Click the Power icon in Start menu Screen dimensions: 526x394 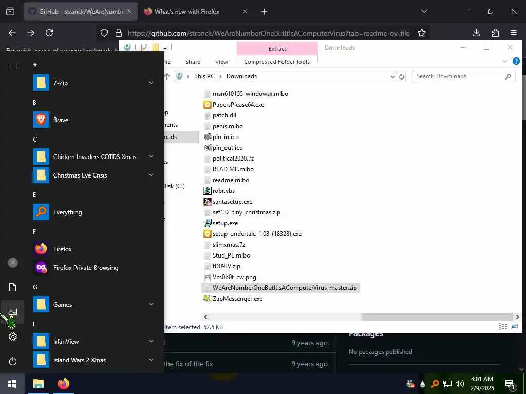coord(13,361)
